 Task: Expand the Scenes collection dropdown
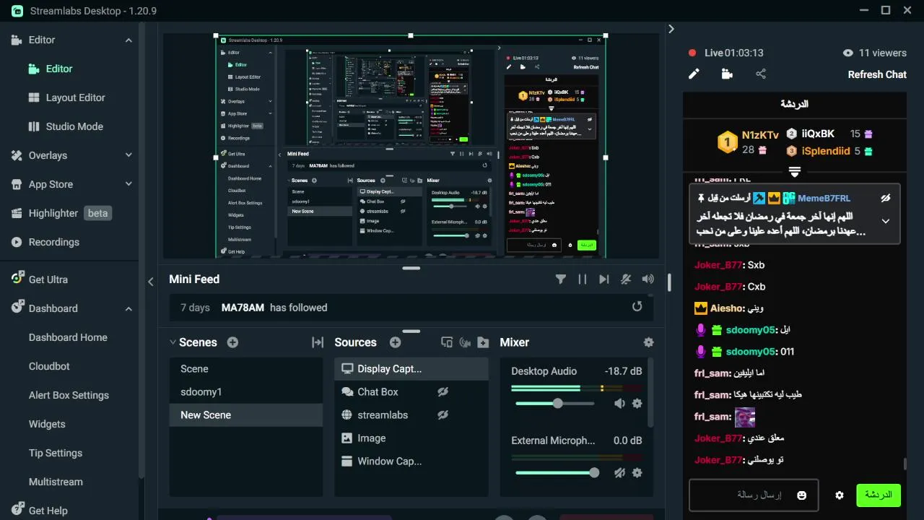173,342
